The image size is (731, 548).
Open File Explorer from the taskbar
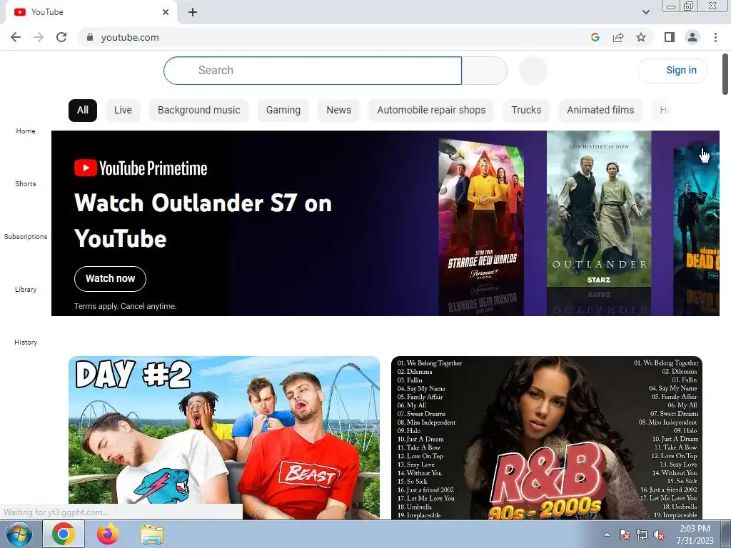click(x=152, y=535)
